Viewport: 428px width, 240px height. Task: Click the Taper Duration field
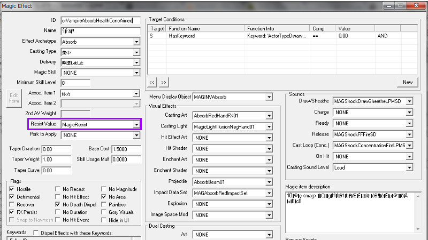[56, 149]
